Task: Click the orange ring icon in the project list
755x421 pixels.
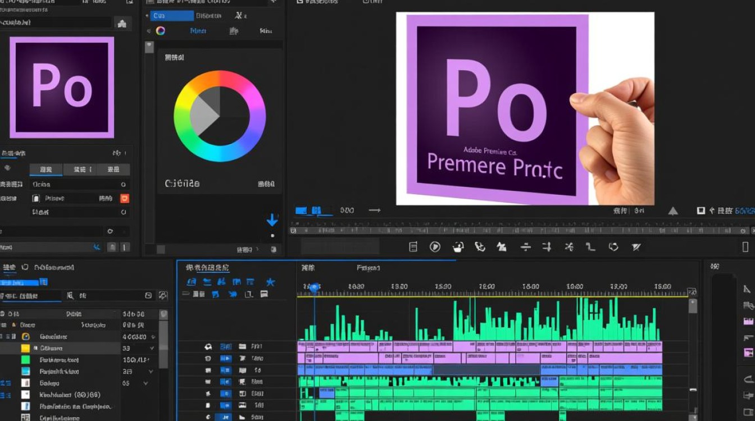Action: tap(25, 336)
